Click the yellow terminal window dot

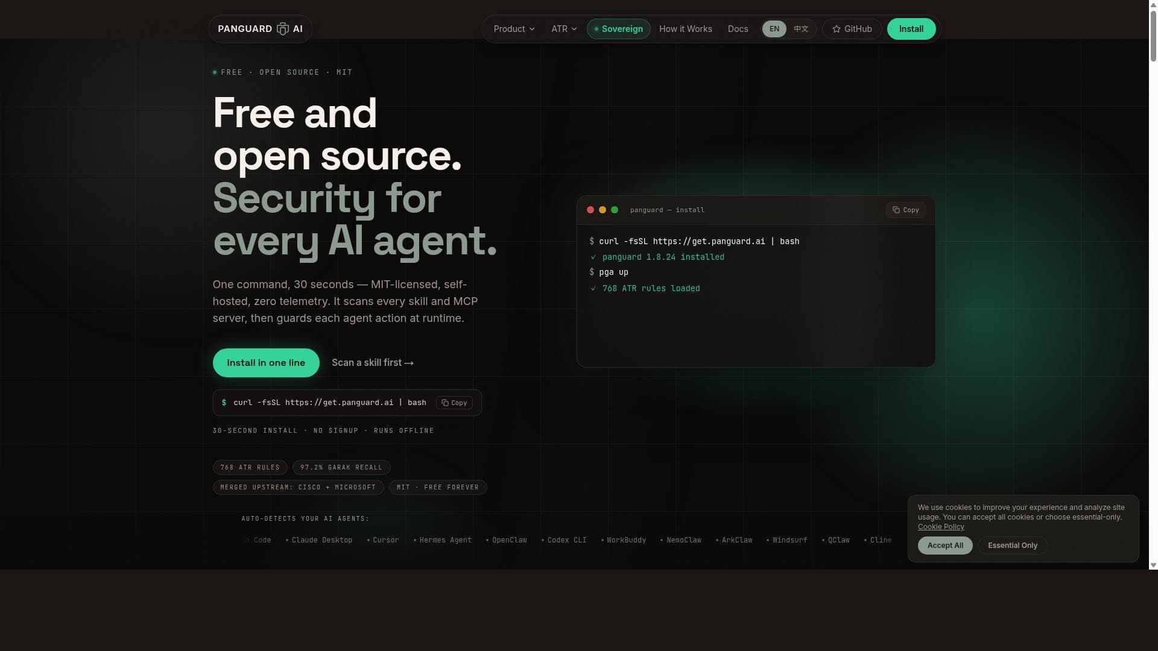(603, 210)
